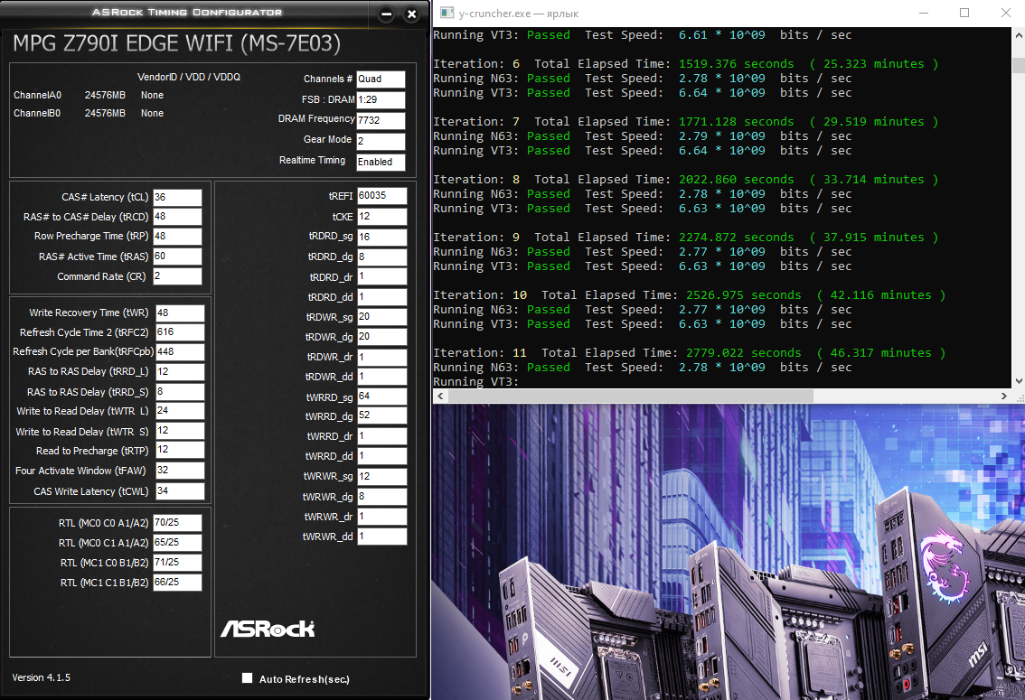Screen dimensions: 1025x700
Task: Click the tRRD_L field showing 12
Action: (180, 371)
